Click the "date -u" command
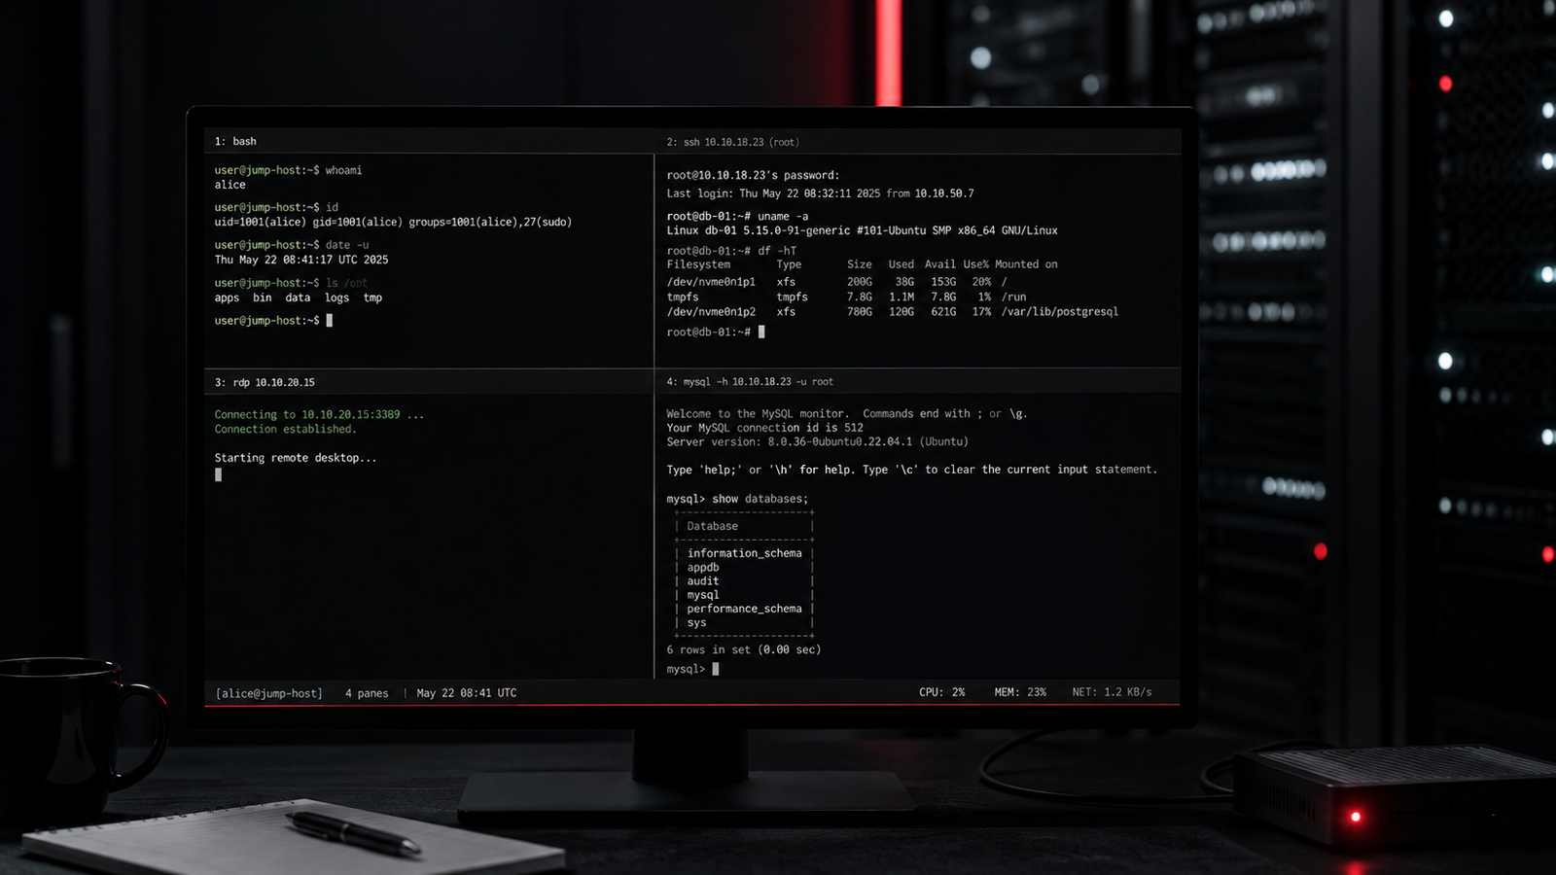1556x875 pixels. point(347,245)
